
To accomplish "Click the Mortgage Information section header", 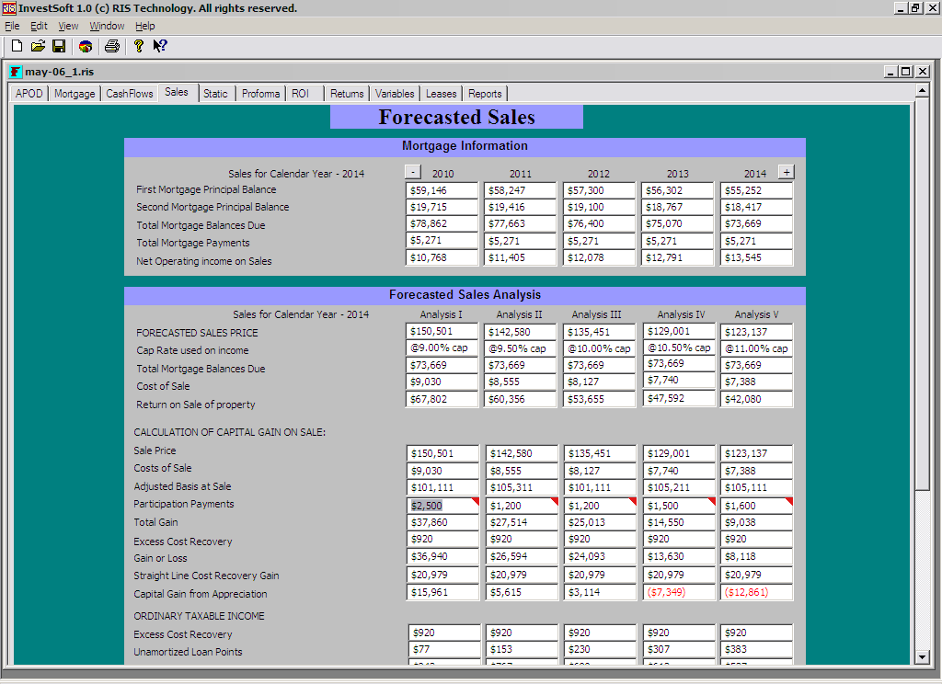I will click(x=465, y=146).
